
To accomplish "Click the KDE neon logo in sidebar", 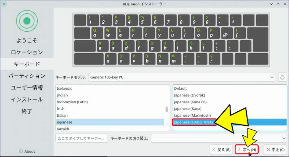I will (26, 21).
